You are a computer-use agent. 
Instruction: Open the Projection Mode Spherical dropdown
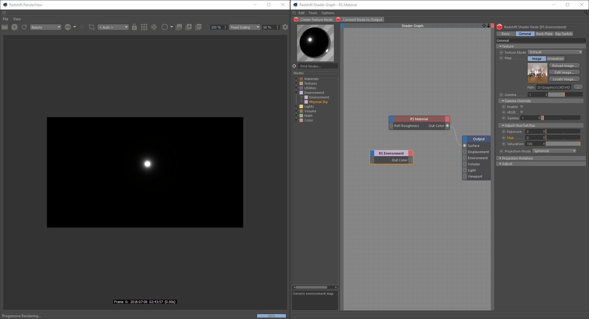[x=554, y=151]
